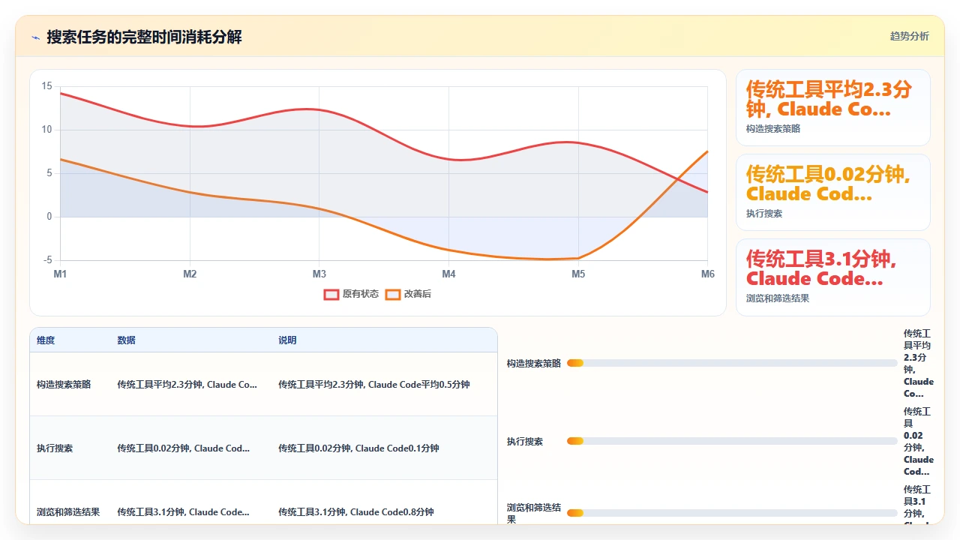Click the 执行搜索 caption in the stat card
Viewport: 960px width, 540px height.
[764, 214]
